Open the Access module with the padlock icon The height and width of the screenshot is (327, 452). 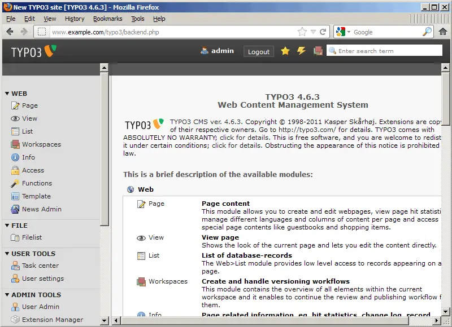coord(28,170)
